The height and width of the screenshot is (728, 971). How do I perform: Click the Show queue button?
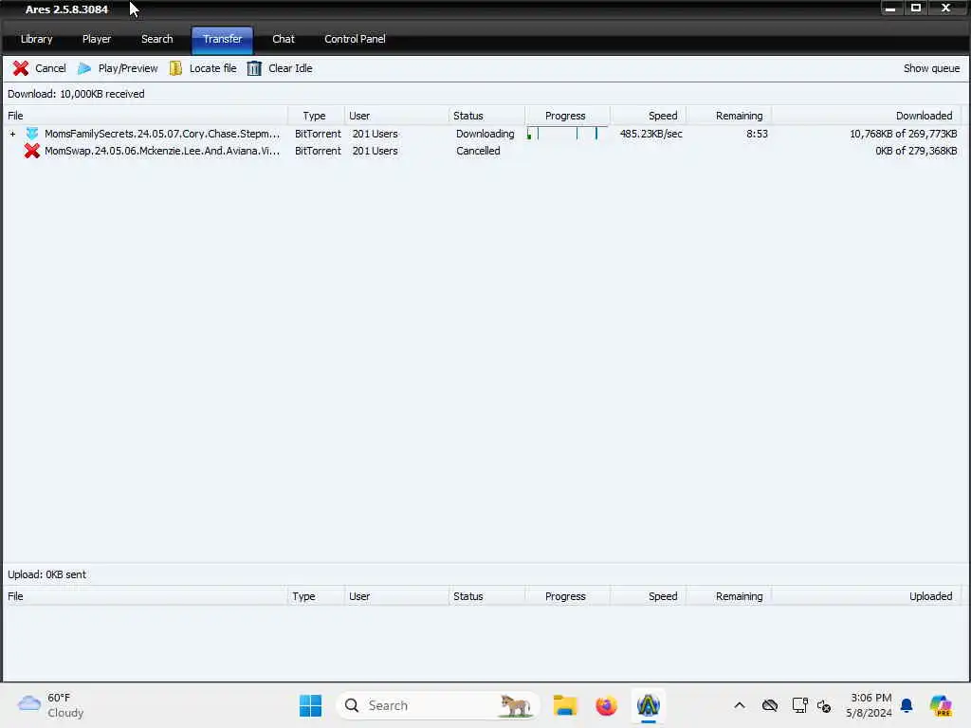pyautogui.click(x=931, y=68)
